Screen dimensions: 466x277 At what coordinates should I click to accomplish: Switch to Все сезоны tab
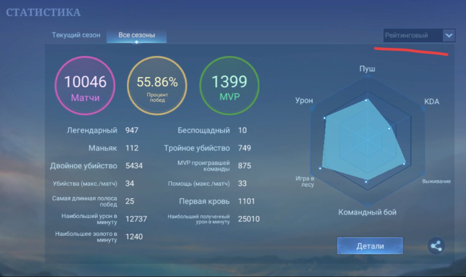click(137, 35)
